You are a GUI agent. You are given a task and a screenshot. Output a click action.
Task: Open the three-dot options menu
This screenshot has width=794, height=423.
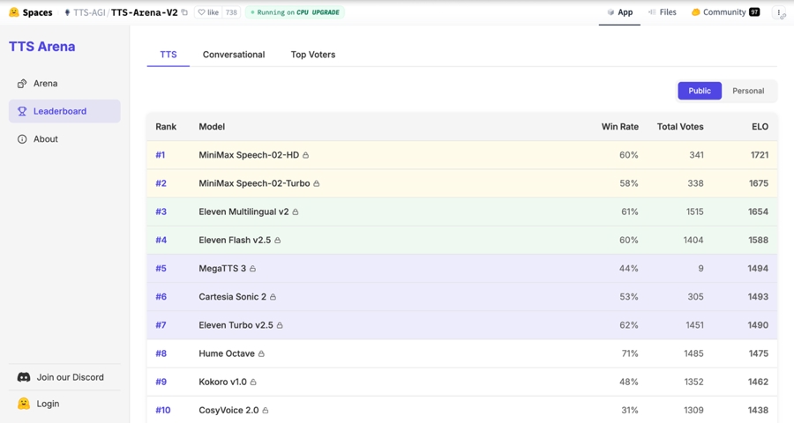point(780,12)
